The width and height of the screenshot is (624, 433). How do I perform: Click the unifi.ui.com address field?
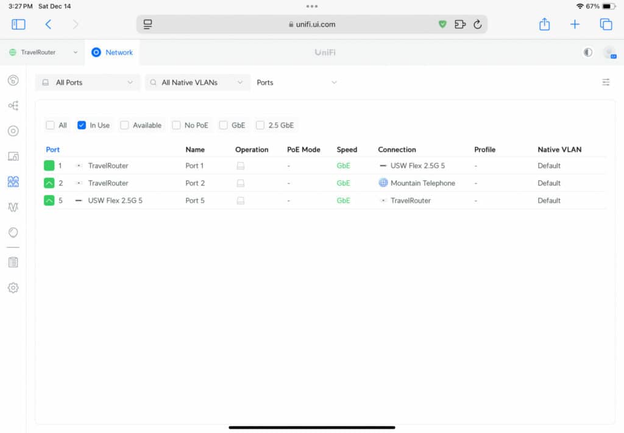click(x=311, y=24)
